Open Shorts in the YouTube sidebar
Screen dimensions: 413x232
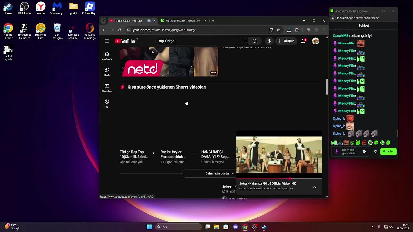click(x=107, y=72)
